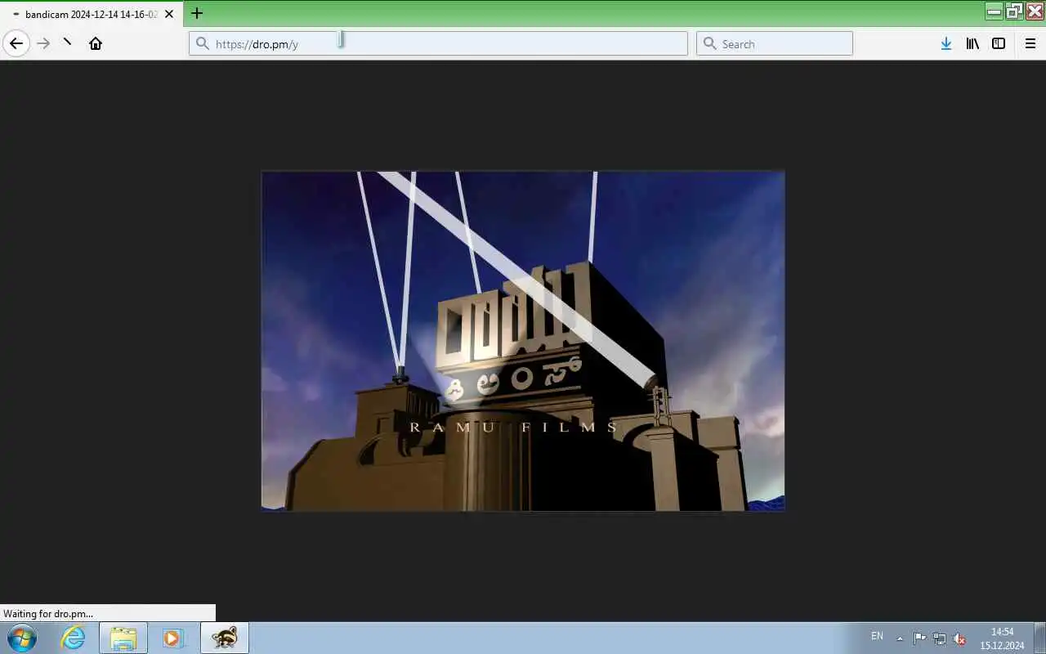
Task: Stop loading the page
Action: (x=68, y=43)
